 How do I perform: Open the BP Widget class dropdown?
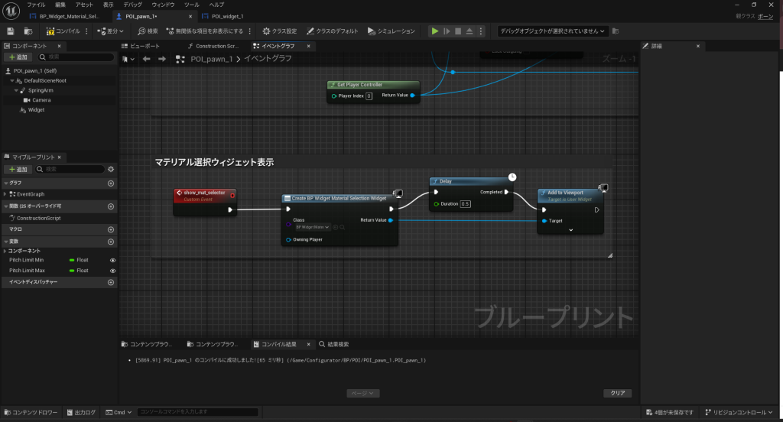pos(314,227)
